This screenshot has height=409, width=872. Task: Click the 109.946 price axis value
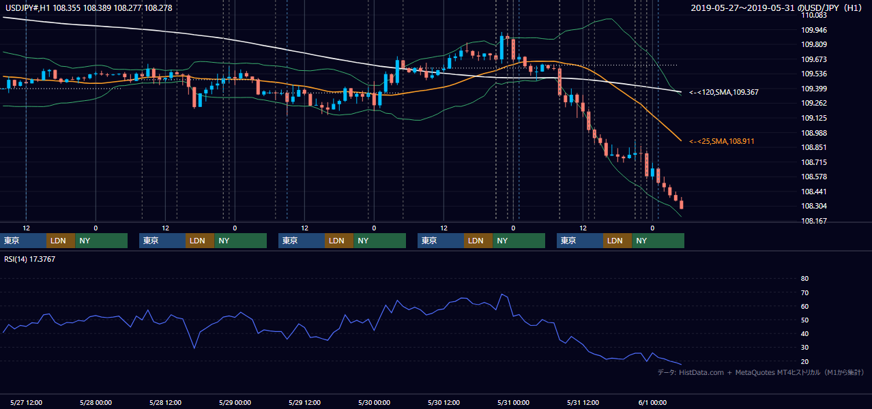pyautogui.click(x=815, y=30)
